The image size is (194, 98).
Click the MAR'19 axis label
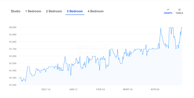point(128,90)
